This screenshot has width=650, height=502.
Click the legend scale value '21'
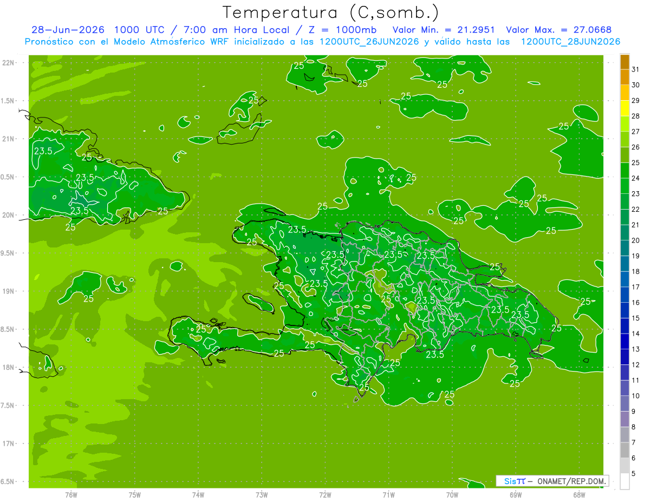click(x=636, y=225)
